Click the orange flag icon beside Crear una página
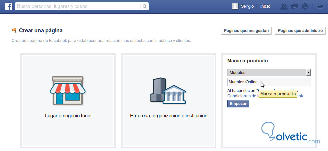328x151 pixels. coord(14,30)
